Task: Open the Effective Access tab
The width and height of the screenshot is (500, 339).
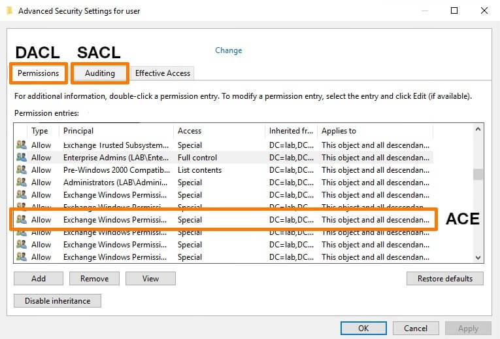Action: click(163, 73)
